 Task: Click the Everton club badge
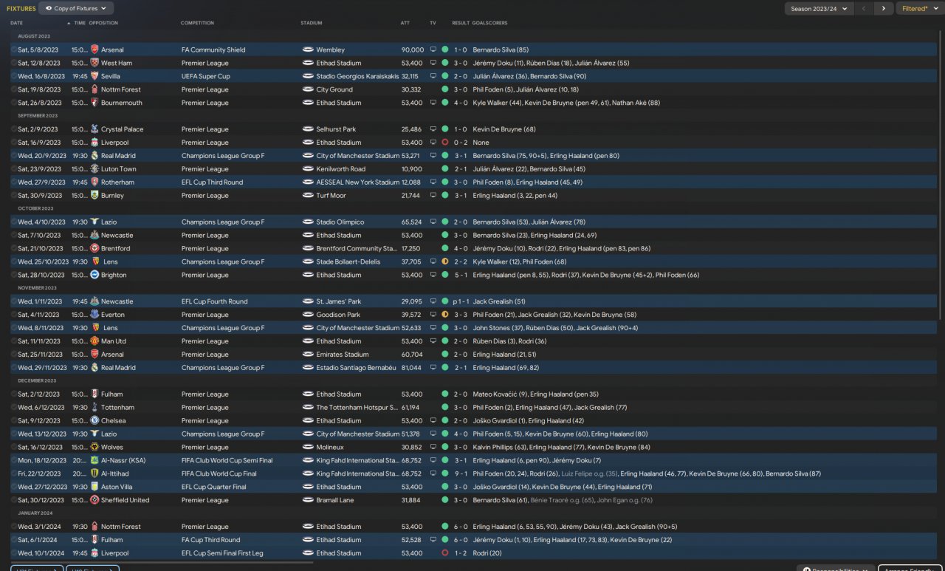tap(94, 315)
